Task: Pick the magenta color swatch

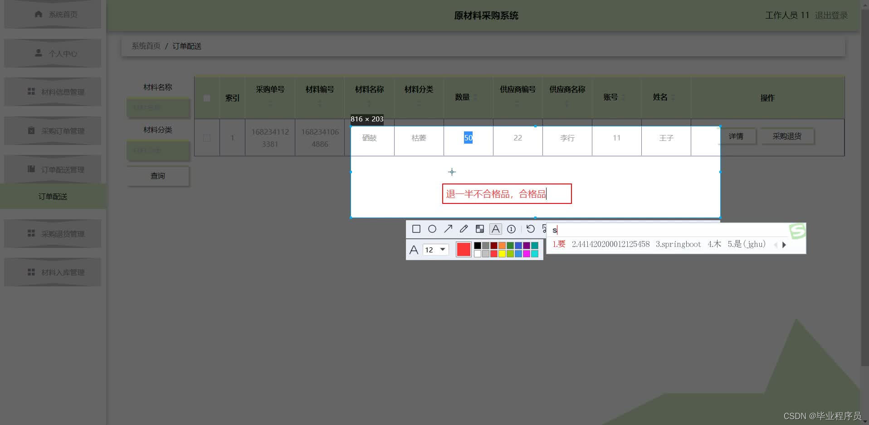Action: (x=527, y=254)
